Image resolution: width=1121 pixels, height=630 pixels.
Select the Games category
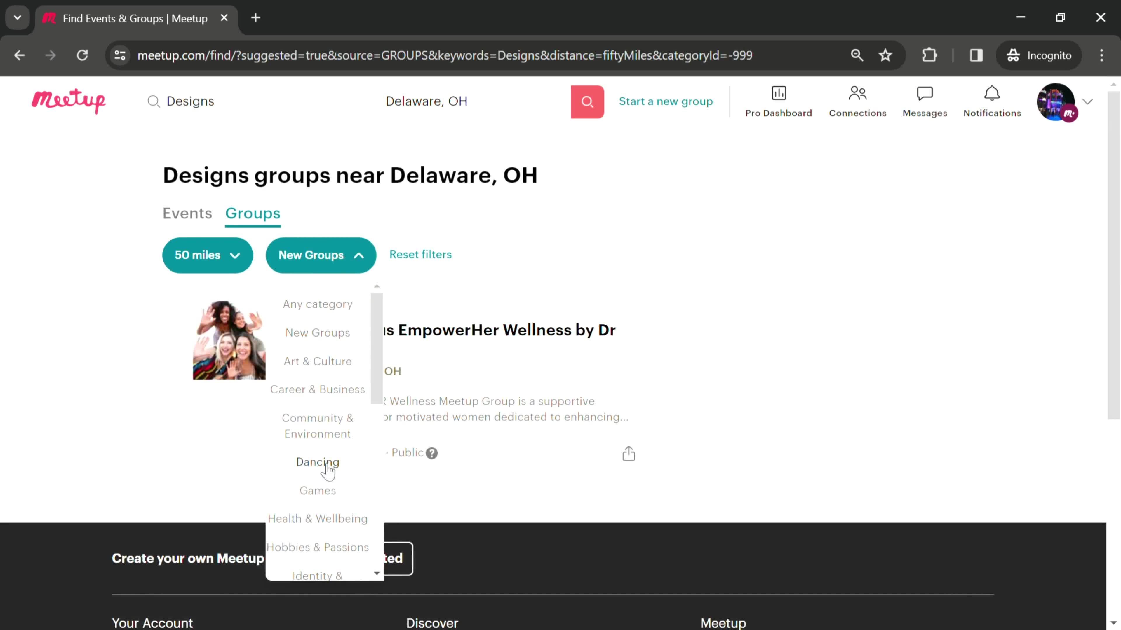point(318,490)
